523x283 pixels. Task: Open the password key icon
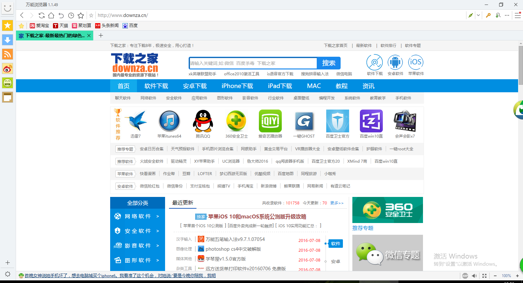[x=488, y=15]
